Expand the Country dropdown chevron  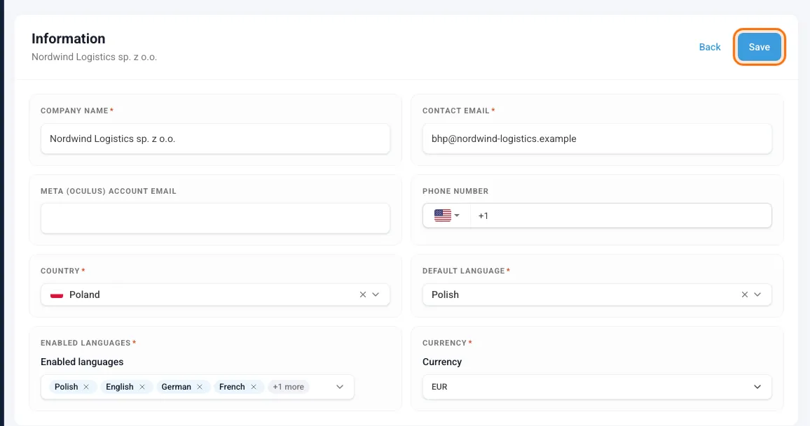(376, 294)
